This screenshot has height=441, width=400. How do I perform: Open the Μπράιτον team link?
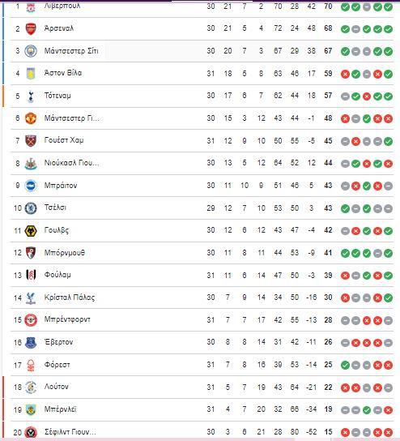[61, 186]
